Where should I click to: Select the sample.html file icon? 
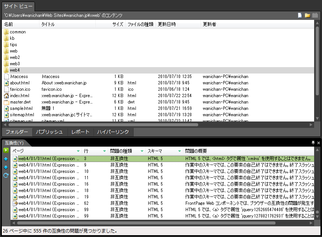(x=6, y=108)
